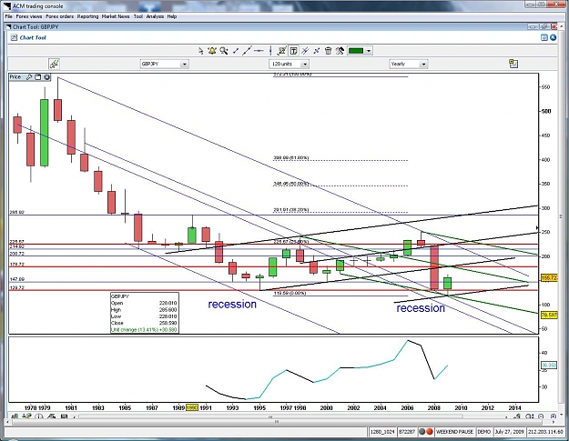The width and height of the screenshot is (569, 441).
Task: Click the left recession text label
Action: pyautogui.click(x=232, y=304)
